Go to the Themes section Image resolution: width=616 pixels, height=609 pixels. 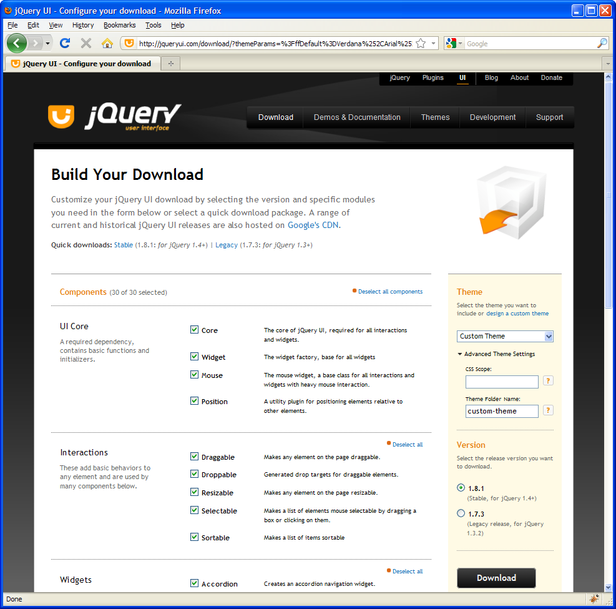click(x=435, y=117)
